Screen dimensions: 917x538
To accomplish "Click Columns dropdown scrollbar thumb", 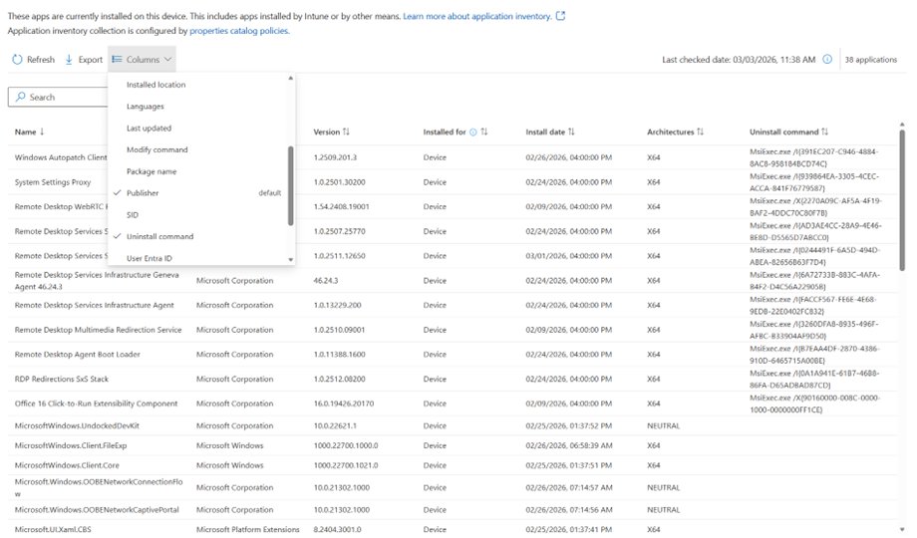I will [291, 185].
